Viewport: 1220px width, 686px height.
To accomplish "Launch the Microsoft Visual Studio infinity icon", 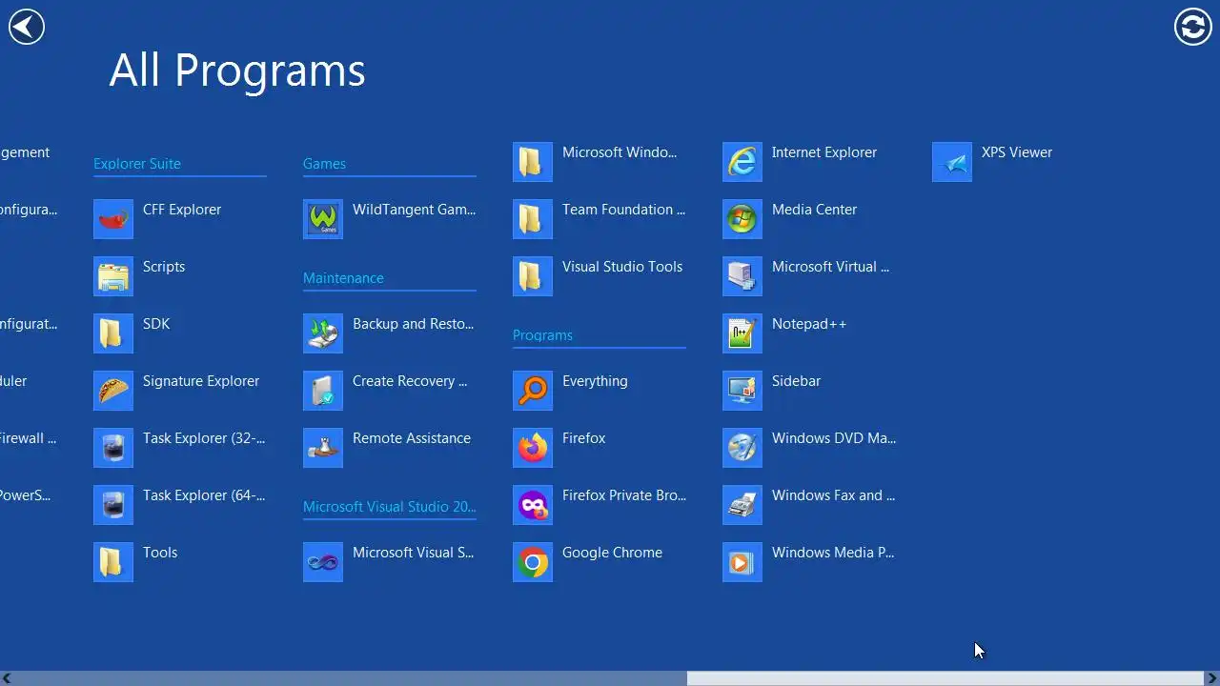I will pos(323,562).
